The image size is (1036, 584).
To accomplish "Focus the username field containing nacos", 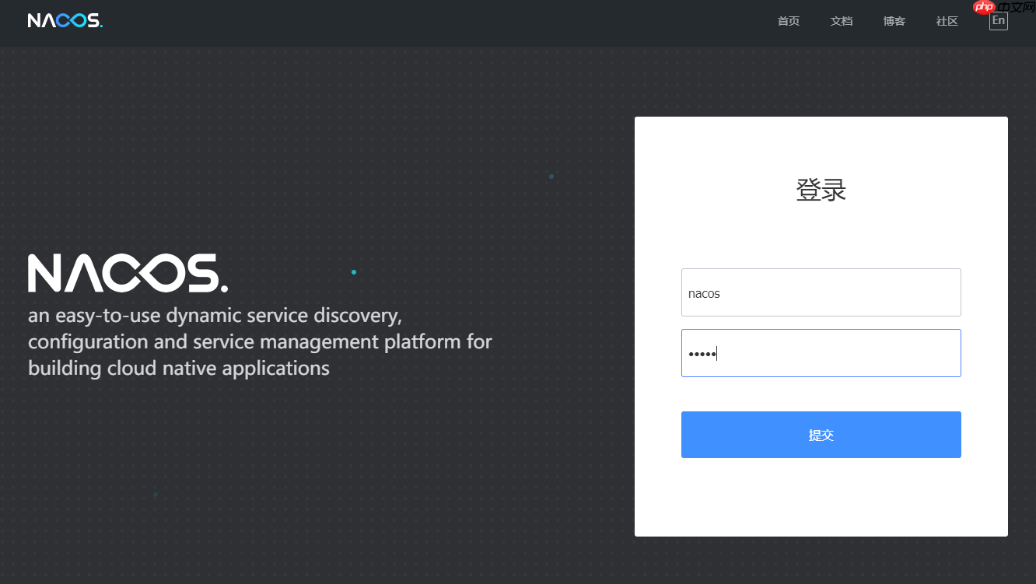I will pyautogui.click(x=821, y=292).
